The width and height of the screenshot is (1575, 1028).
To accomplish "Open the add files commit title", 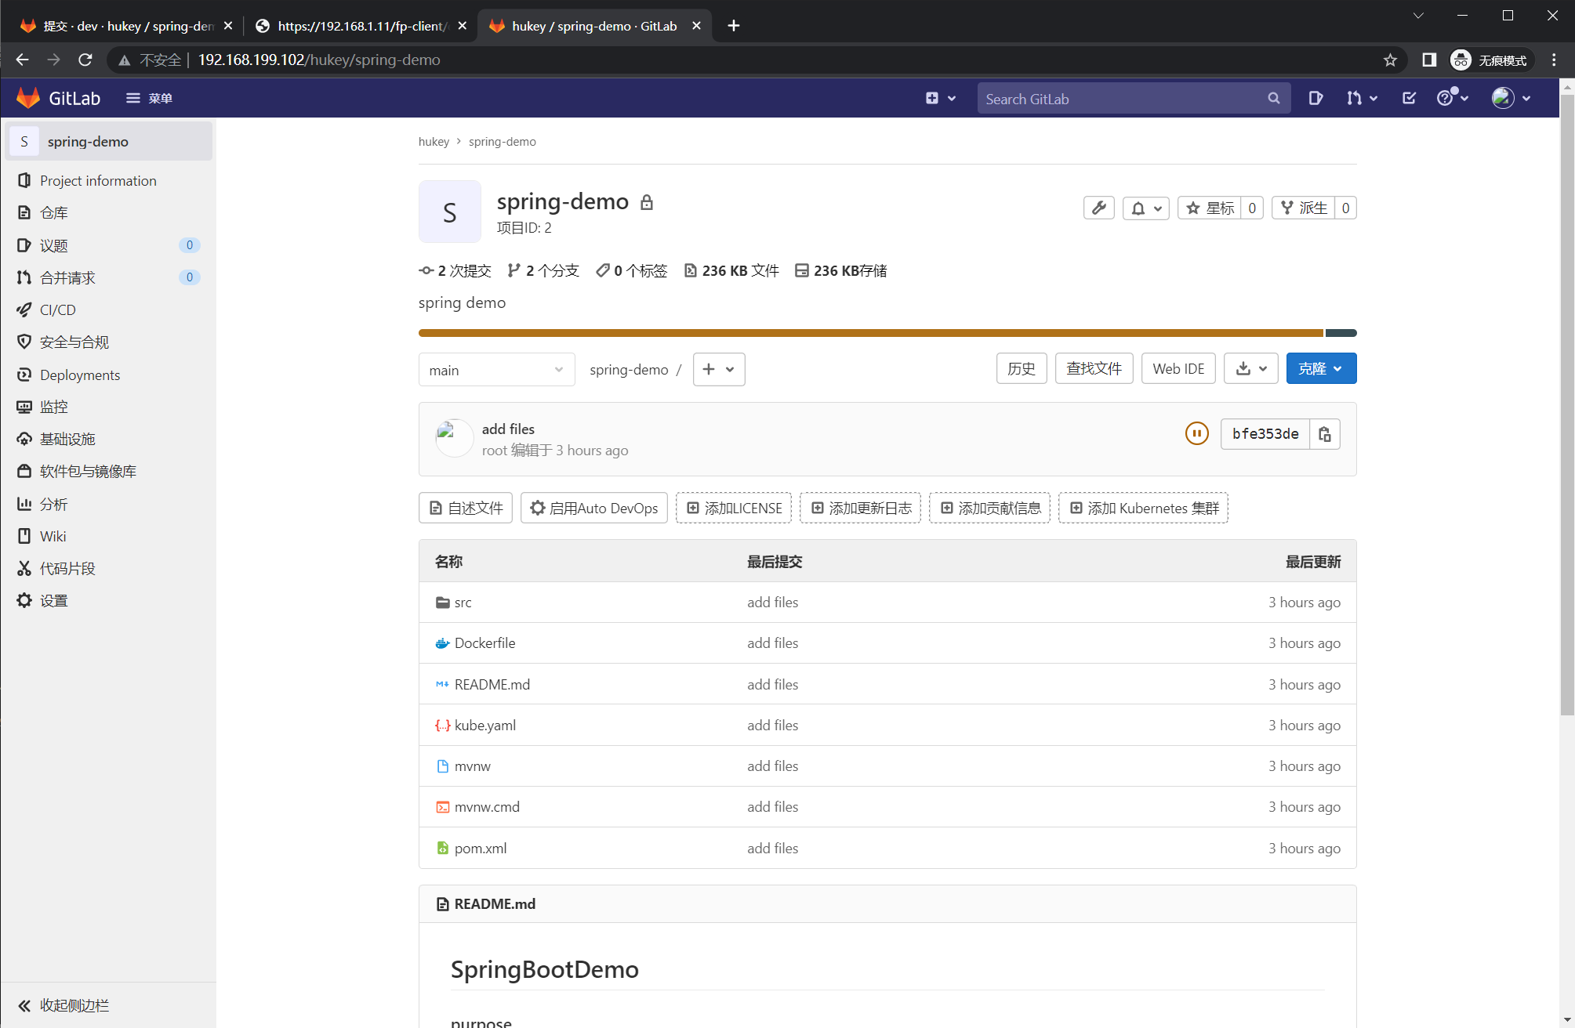I will 508,429.
